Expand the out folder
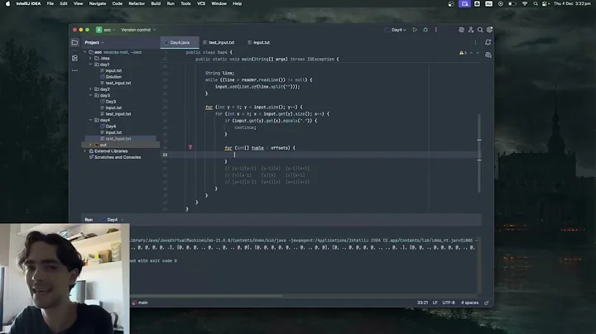The image size is (596, 334). pyautogui.click(x=90, y=145)
